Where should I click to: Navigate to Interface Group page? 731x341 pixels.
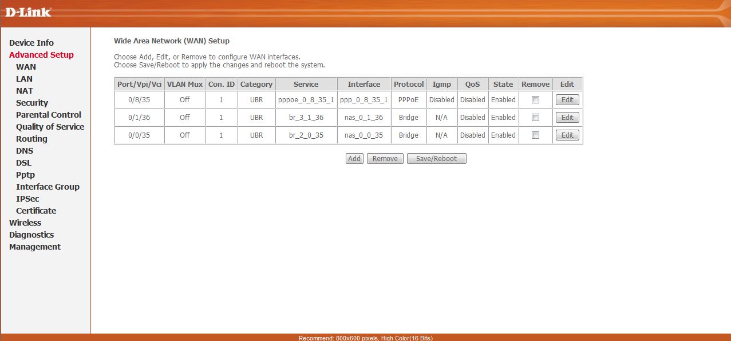(x=48, y=187)
